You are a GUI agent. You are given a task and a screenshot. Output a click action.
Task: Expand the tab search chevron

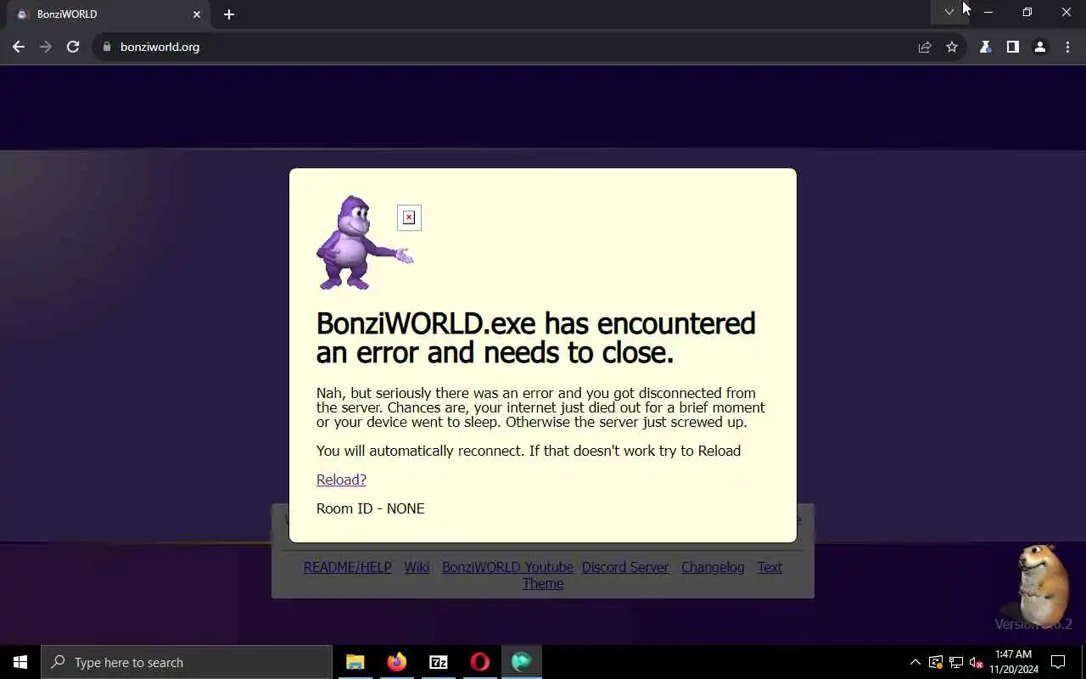tap(949, 12)
